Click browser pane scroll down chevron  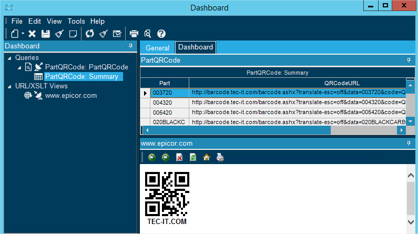point(411,222)
